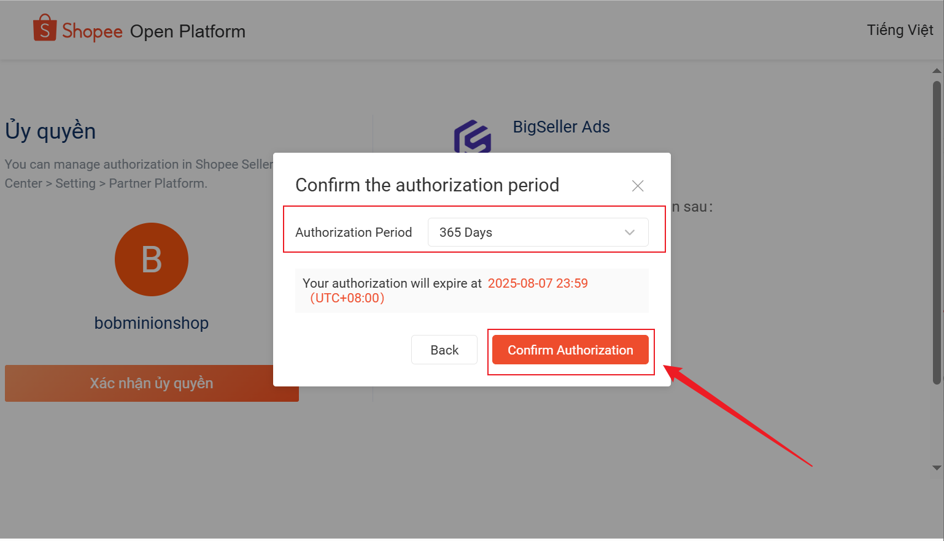The height and width of the screenshot is (541, 944).
Task: Click the Shopee shopping bag logo
Action: click(45, 28)
